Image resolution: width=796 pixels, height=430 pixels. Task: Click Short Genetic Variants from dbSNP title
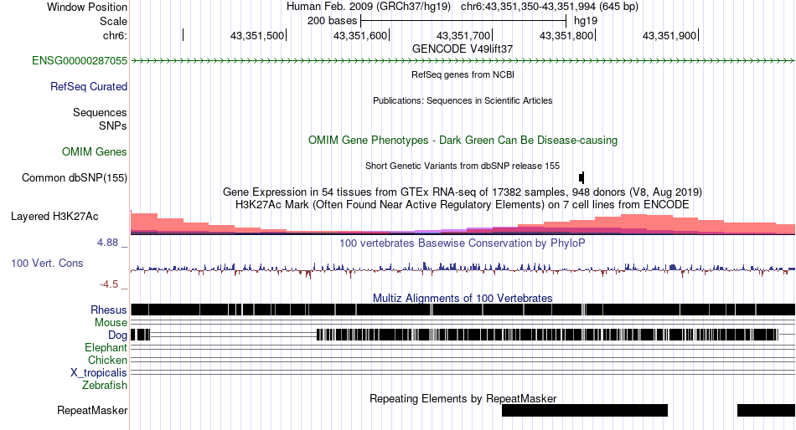(x=463, y=166)
